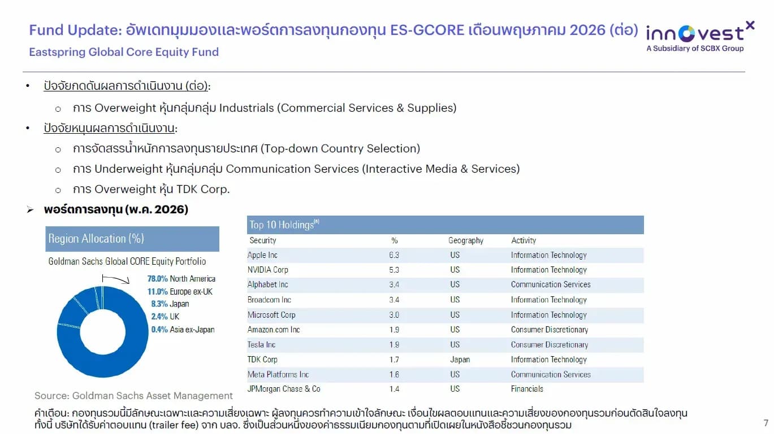Click the 'Security' column header

[263, 240]
